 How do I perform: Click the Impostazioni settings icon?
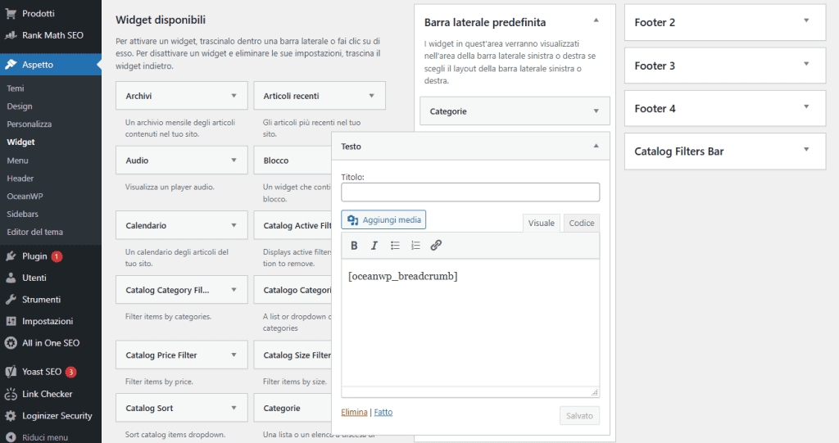click(x=11, y=321)
